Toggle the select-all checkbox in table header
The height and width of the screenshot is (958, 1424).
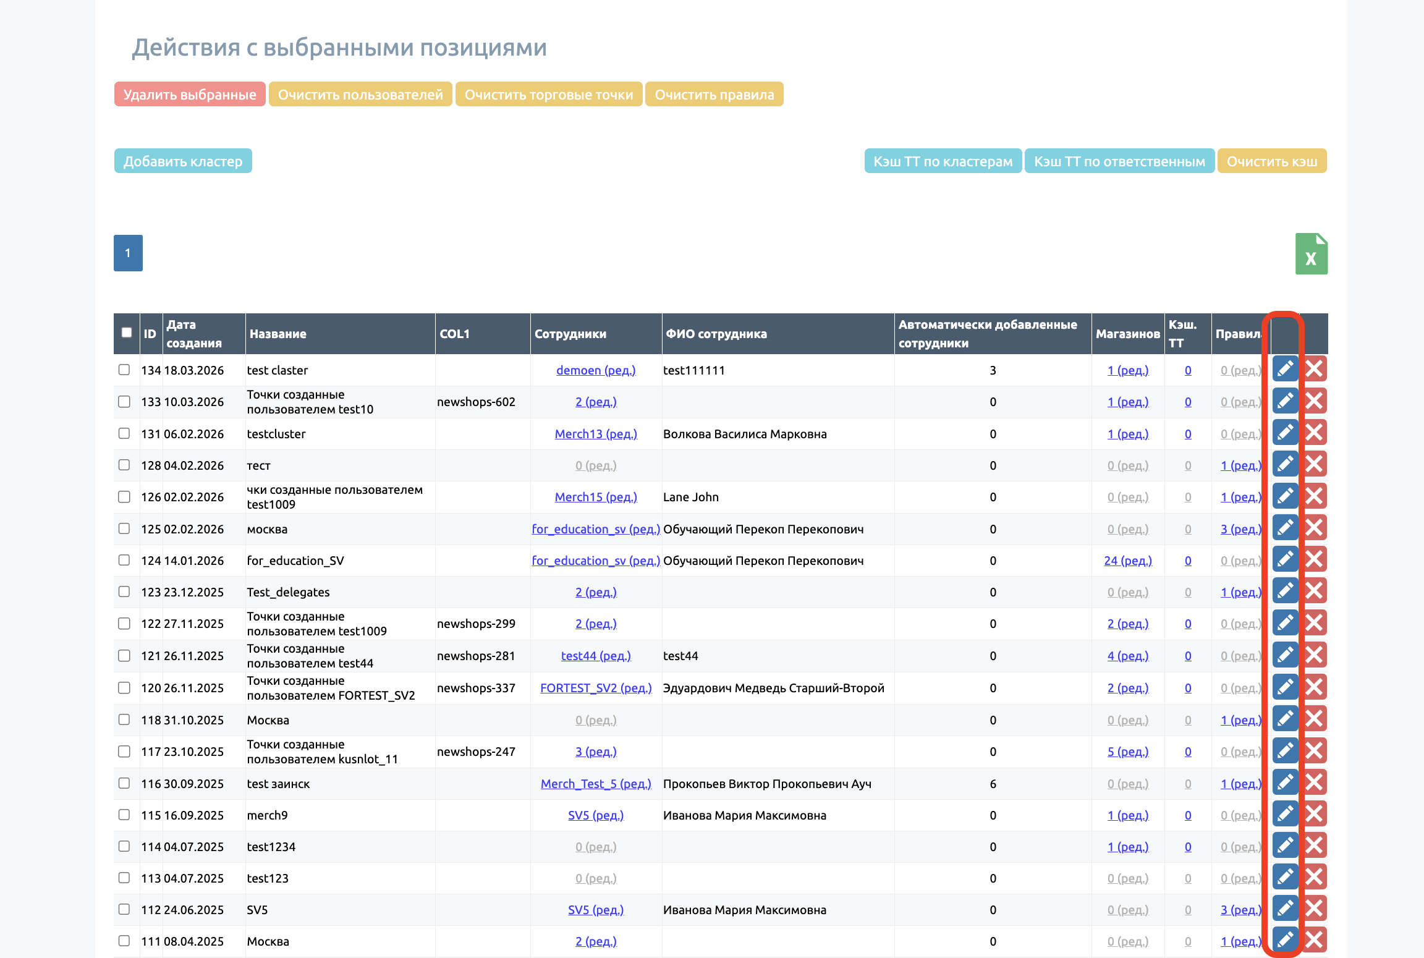(127, 333)
